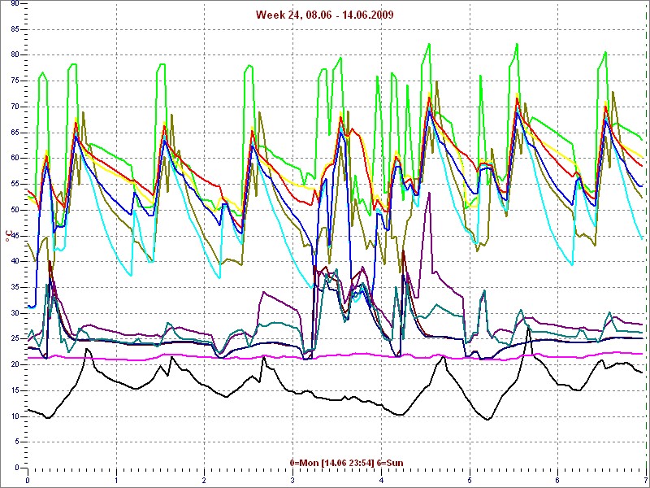The width and height of the screenshot is (650, 488).
Task: Select the 0 label on the vertical temperature axis
Action: coord(16,468)
